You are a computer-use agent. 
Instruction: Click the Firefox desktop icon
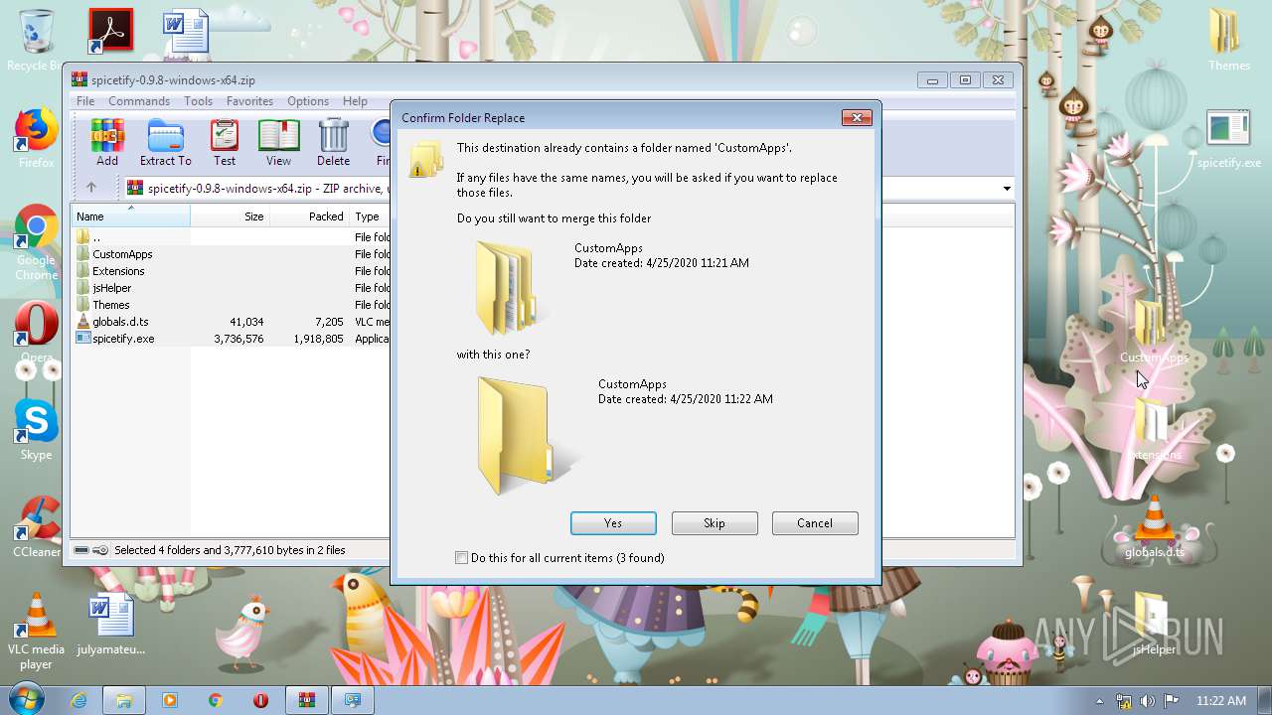(x=36, y=139)
